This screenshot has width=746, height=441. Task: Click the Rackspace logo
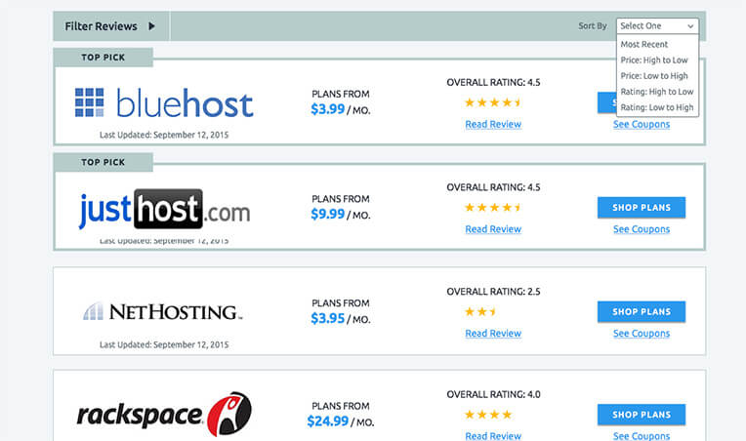pos(164,414)
